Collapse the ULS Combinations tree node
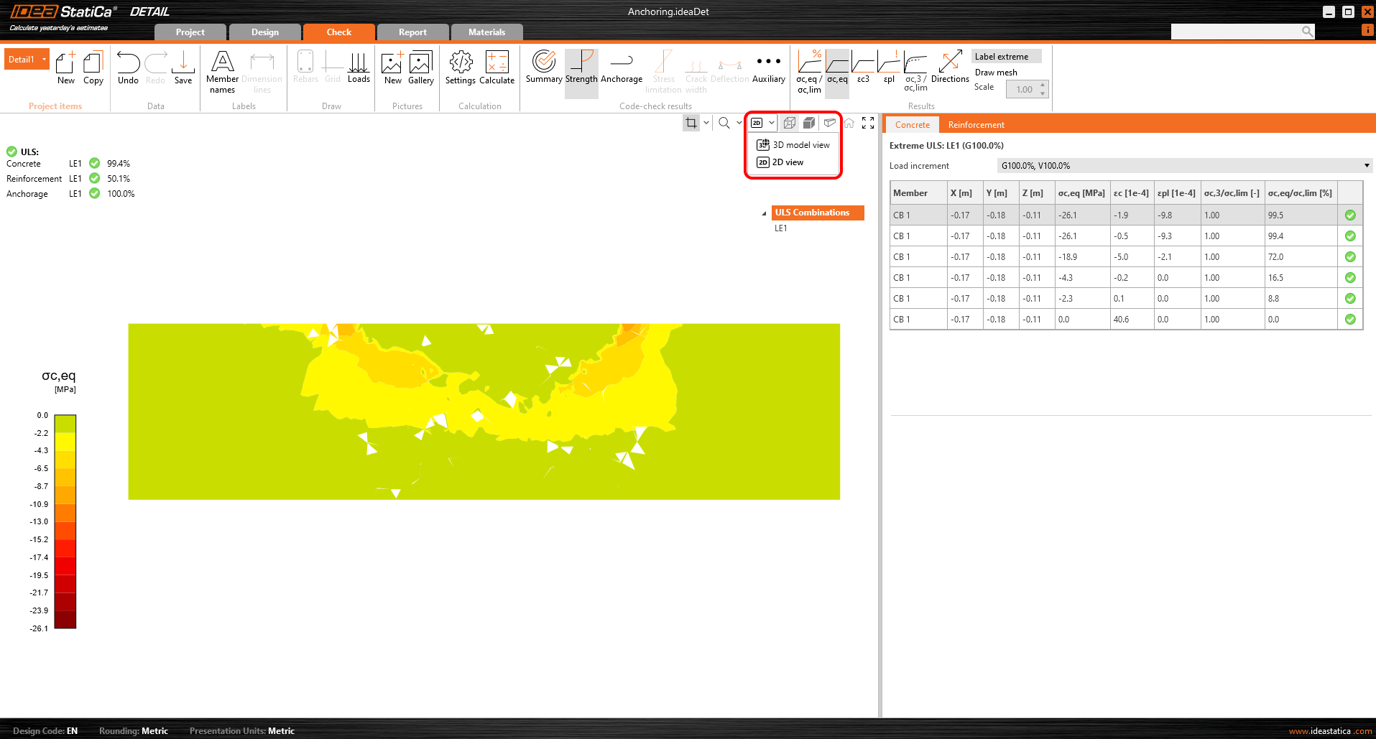 point(764,213)
